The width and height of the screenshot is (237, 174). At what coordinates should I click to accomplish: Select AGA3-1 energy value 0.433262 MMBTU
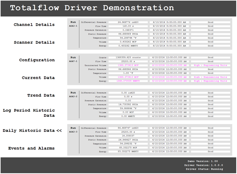[128, 46]
